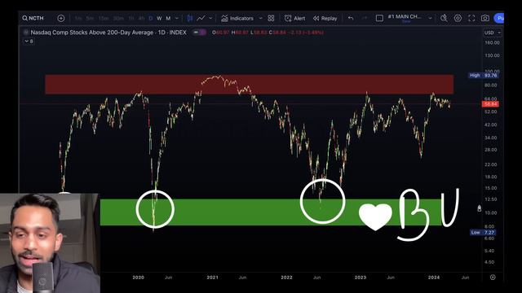
Task: Open the time axis settings gear icon
Action: click(x=493, y=277)
